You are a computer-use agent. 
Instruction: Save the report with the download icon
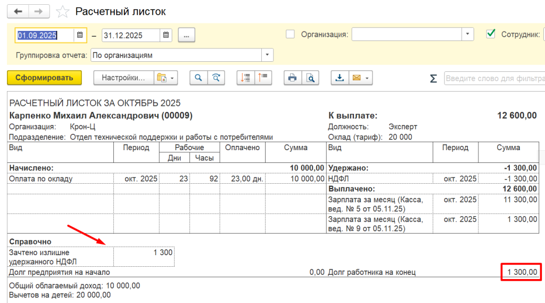click(x=340, y=78)
